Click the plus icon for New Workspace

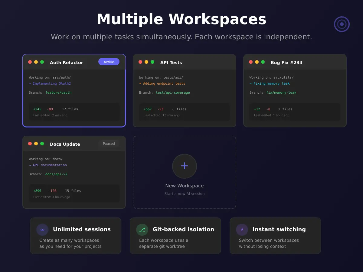[185, 166]
